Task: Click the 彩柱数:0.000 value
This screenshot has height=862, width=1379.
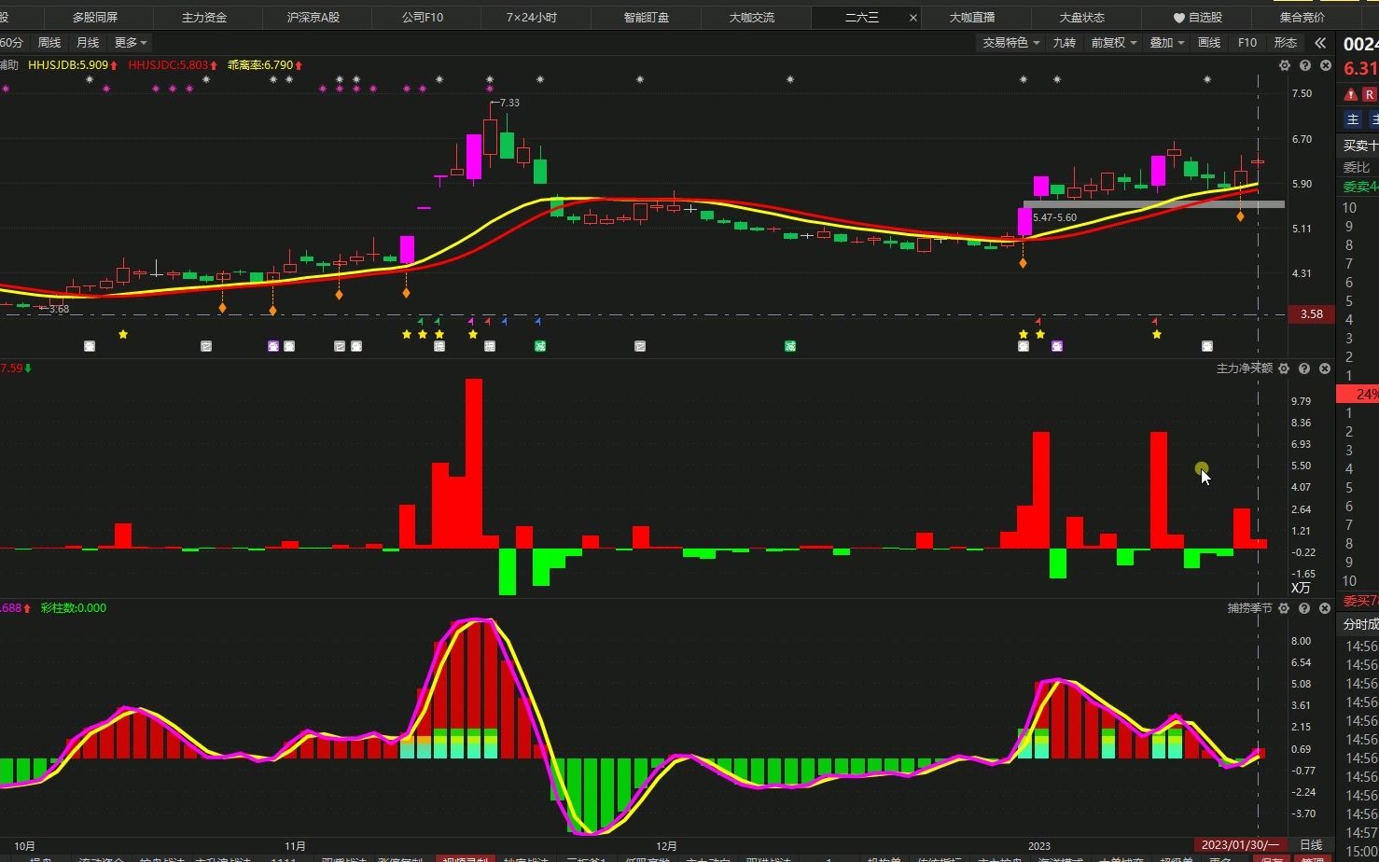Action: point(74,608)
